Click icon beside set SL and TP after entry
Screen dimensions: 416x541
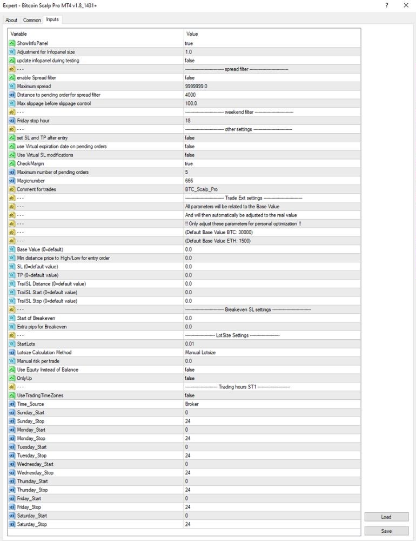tap(12, 137)
